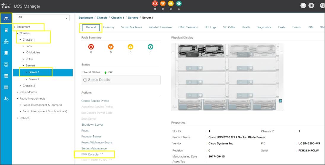Switch to the CIMC Sessions tab
Viewport: 325px width, 165px height.
click(x=188, y=27)
